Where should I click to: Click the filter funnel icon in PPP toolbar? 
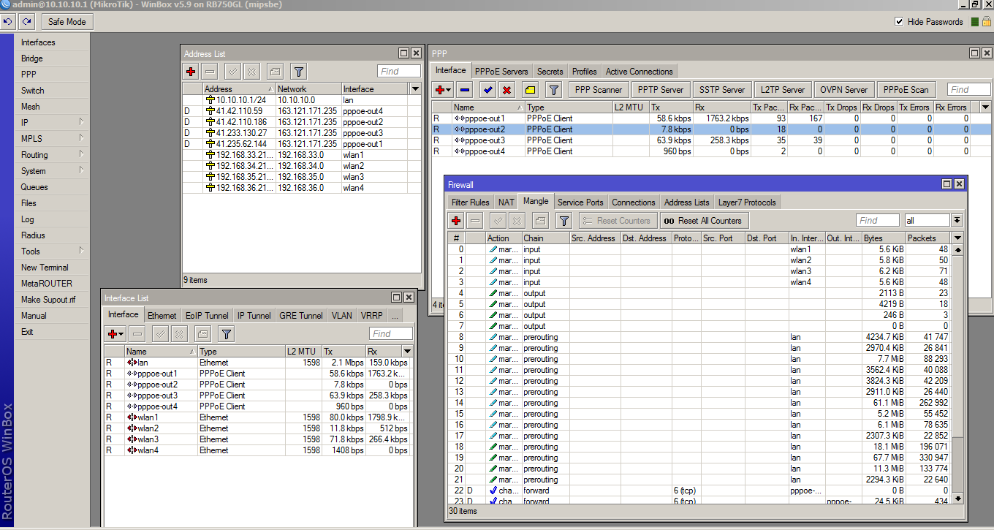point(555,89)
